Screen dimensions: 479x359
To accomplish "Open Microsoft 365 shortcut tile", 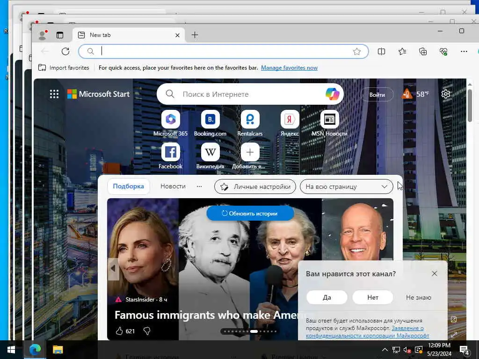I will point(170,123).
